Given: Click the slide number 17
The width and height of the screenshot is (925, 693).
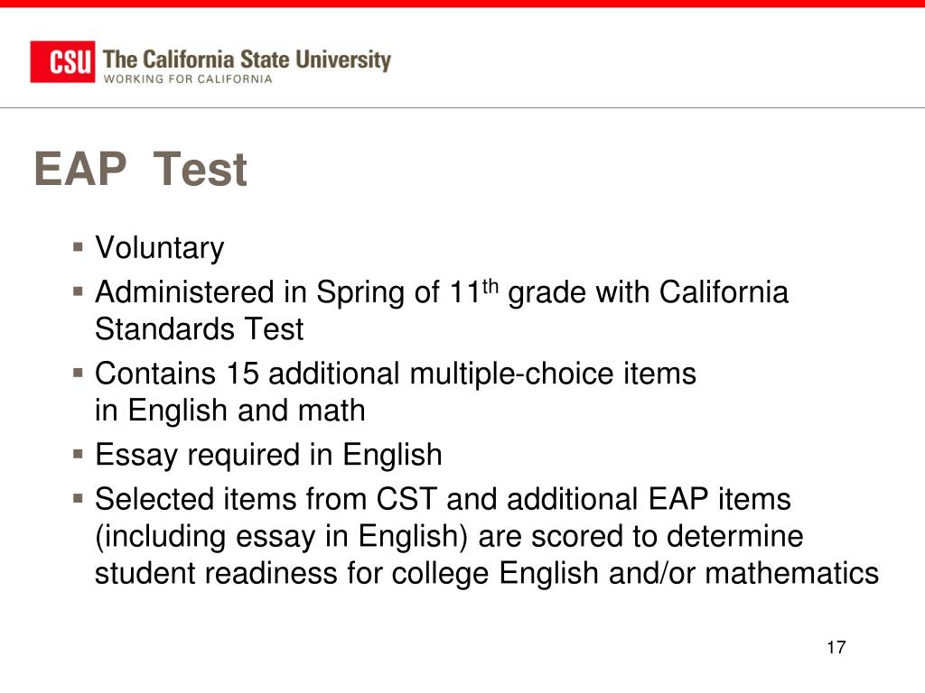Looking at the screenshot, I should (x=836, y=648).
